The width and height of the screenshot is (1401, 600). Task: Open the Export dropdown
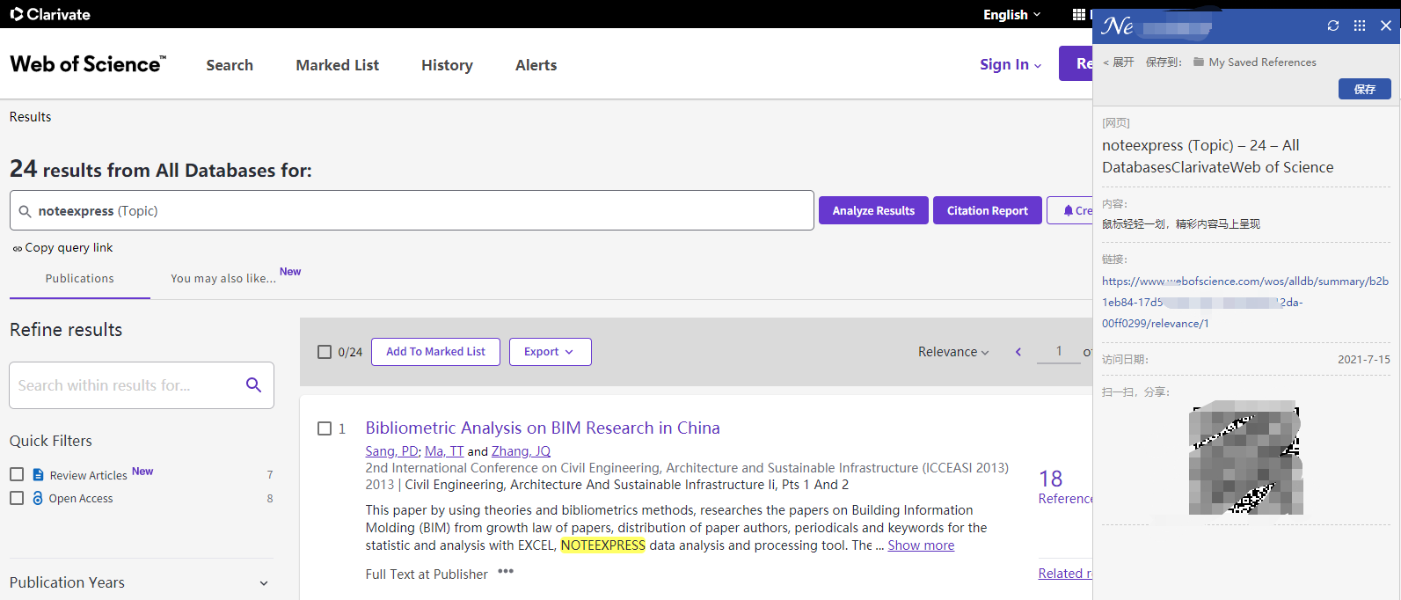pos(550,352)
